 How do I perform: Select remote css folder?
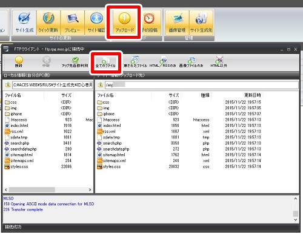(x=104, y=102)
